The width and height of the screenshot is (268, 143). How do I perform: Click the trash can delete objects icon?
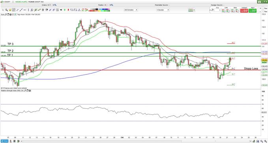(43, 10)
